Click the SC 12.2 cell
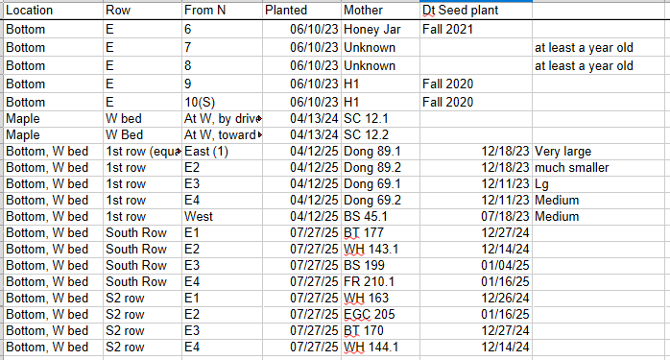Image resolution: width=670 pixels, height=360 pixels. [381, 135]
